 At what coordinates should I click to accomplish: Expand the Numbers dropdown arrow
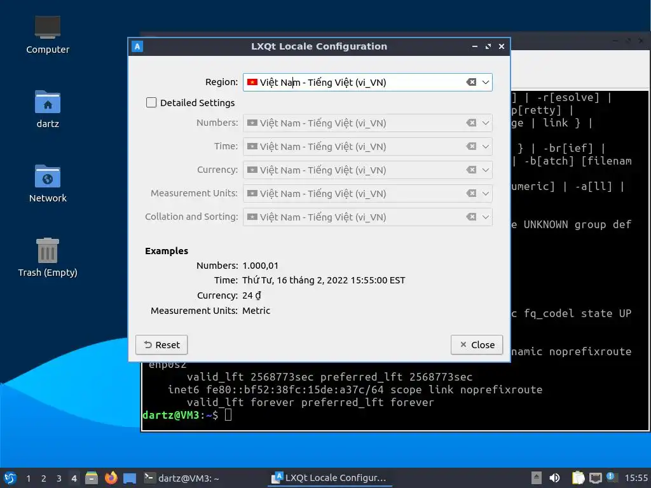click(485, 123)
